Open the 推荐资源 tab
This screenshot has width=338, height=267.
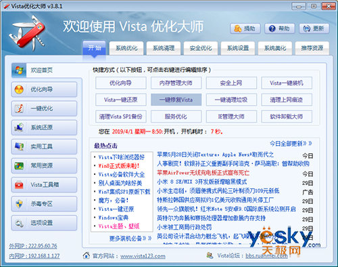(x=312, y=48)
